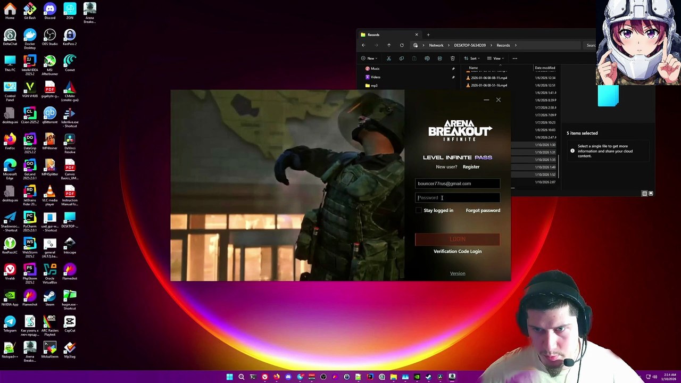This screenshot has width=681, height=383.
Task: Select the Microsoft Edge desktop icon
Action: pos(10,170)
